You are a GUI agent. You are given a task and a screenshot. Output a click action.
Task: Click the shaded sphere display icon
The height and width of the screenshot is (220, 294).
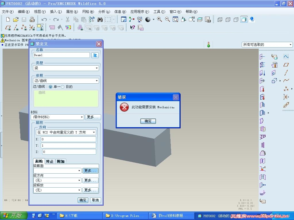(x=148, y=19)
